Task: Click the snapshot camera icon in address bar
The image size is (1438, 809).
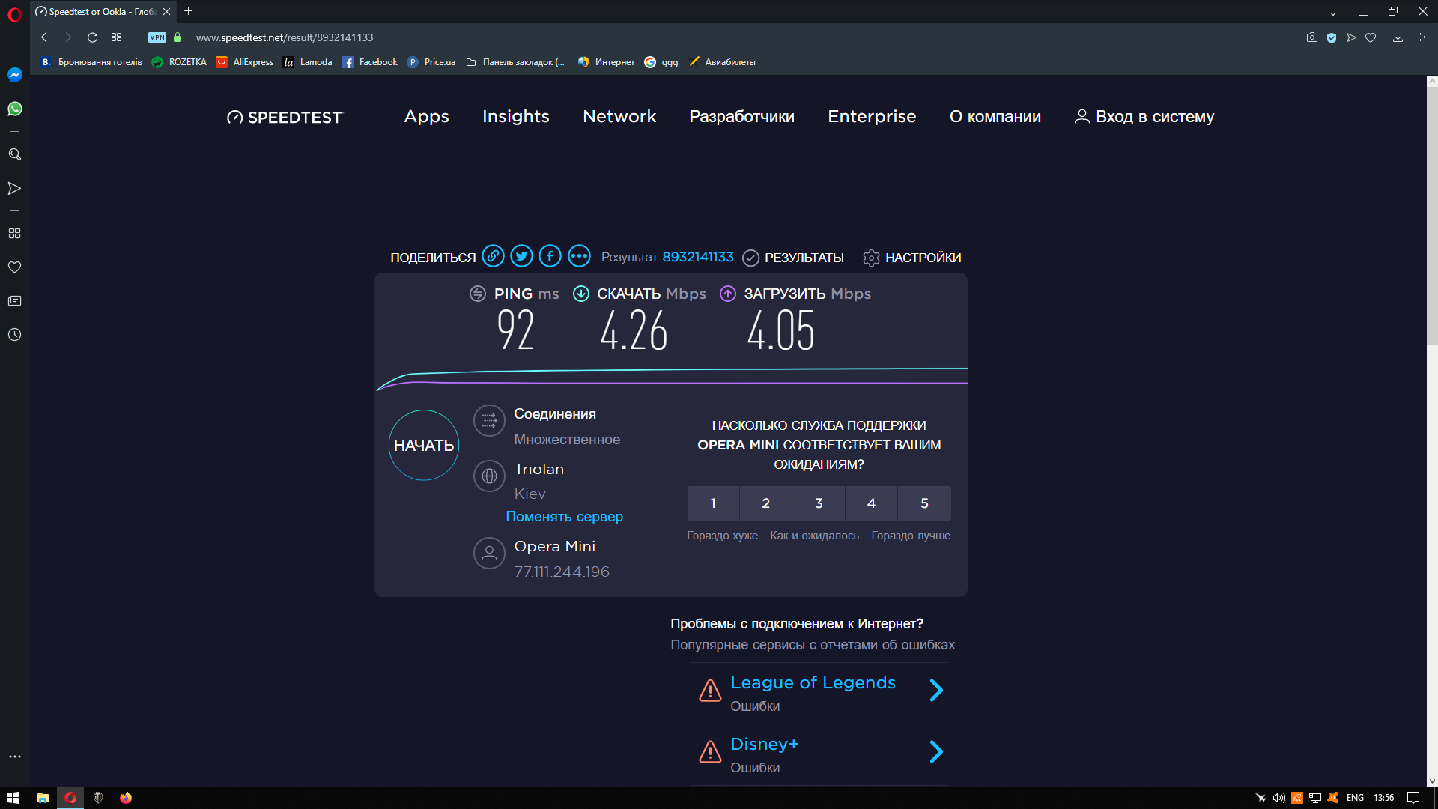Action: pyautogui.click(x=1311, y=37)
